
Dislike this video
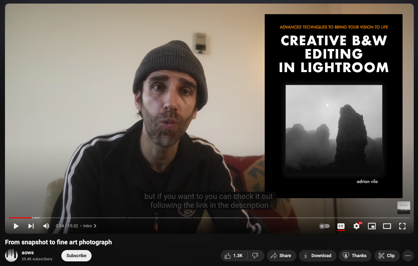click(255, 256)
